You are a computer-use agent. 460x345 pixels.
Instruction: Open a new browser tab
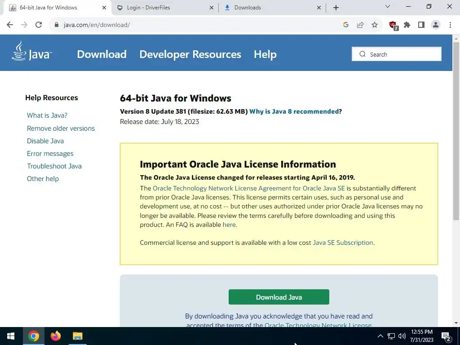336,8
